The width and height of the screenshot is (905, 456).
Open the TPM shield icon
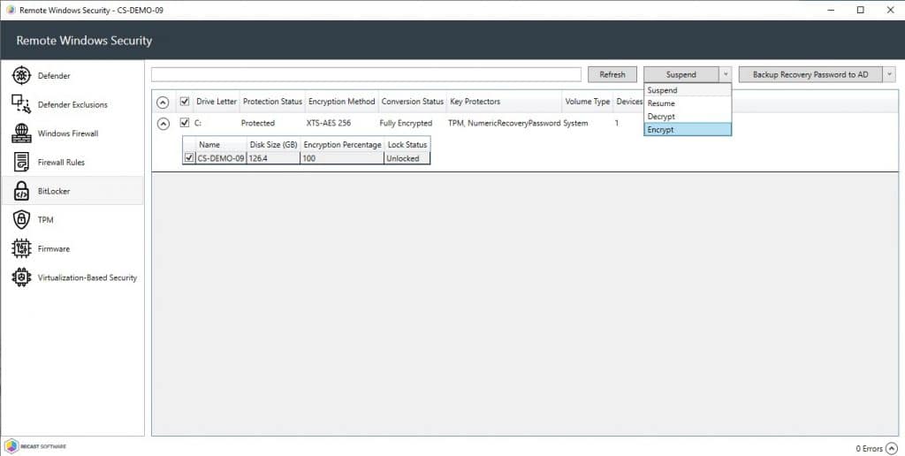click(21, 219)
